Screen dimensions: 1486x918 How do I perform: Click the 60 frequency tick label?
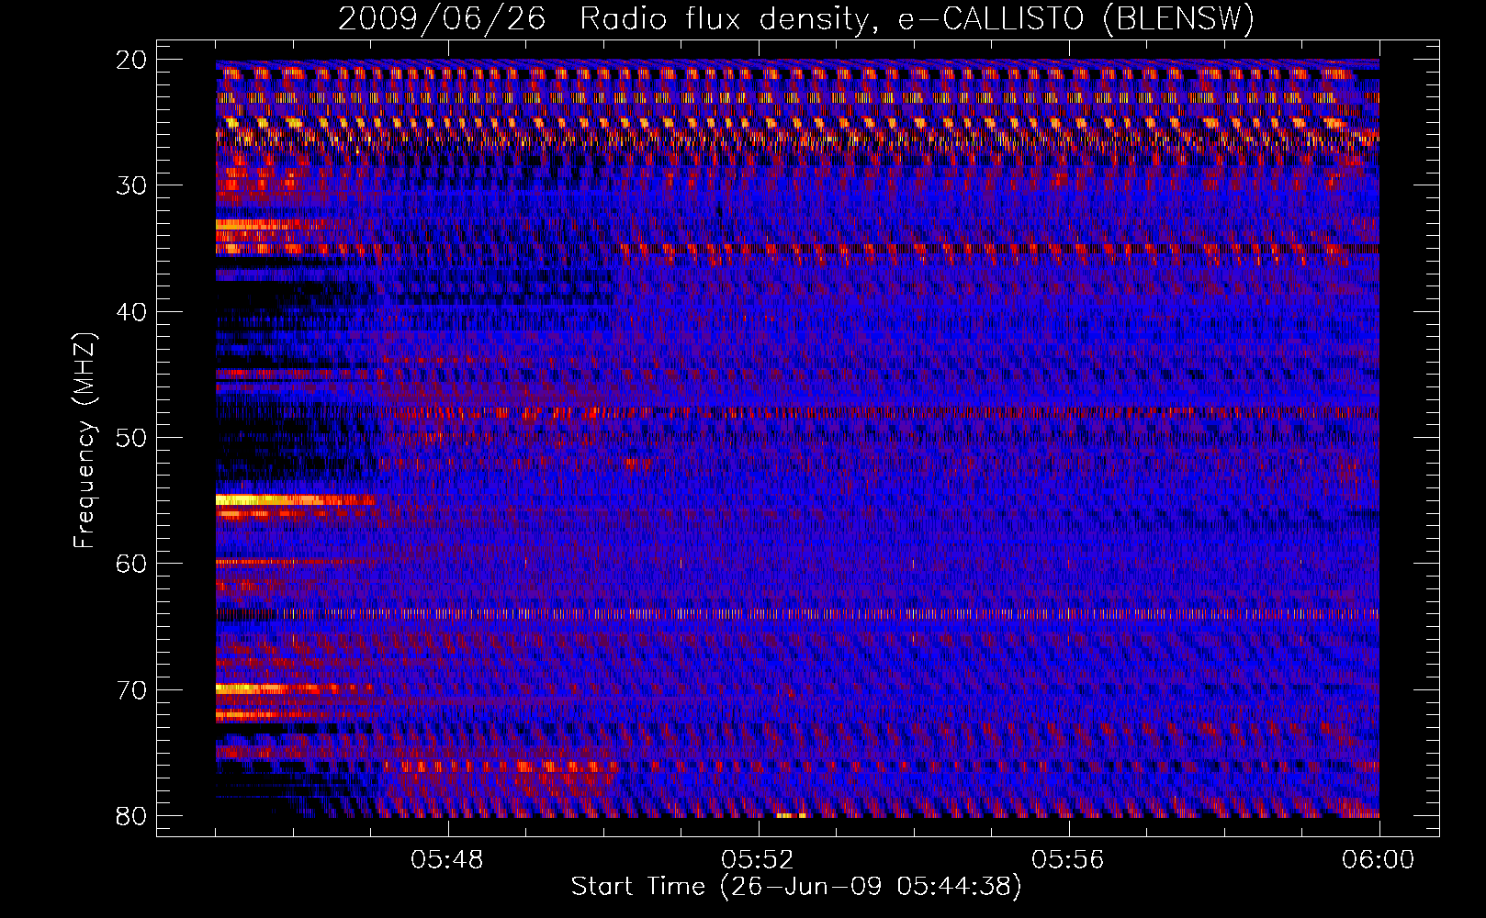132,564
